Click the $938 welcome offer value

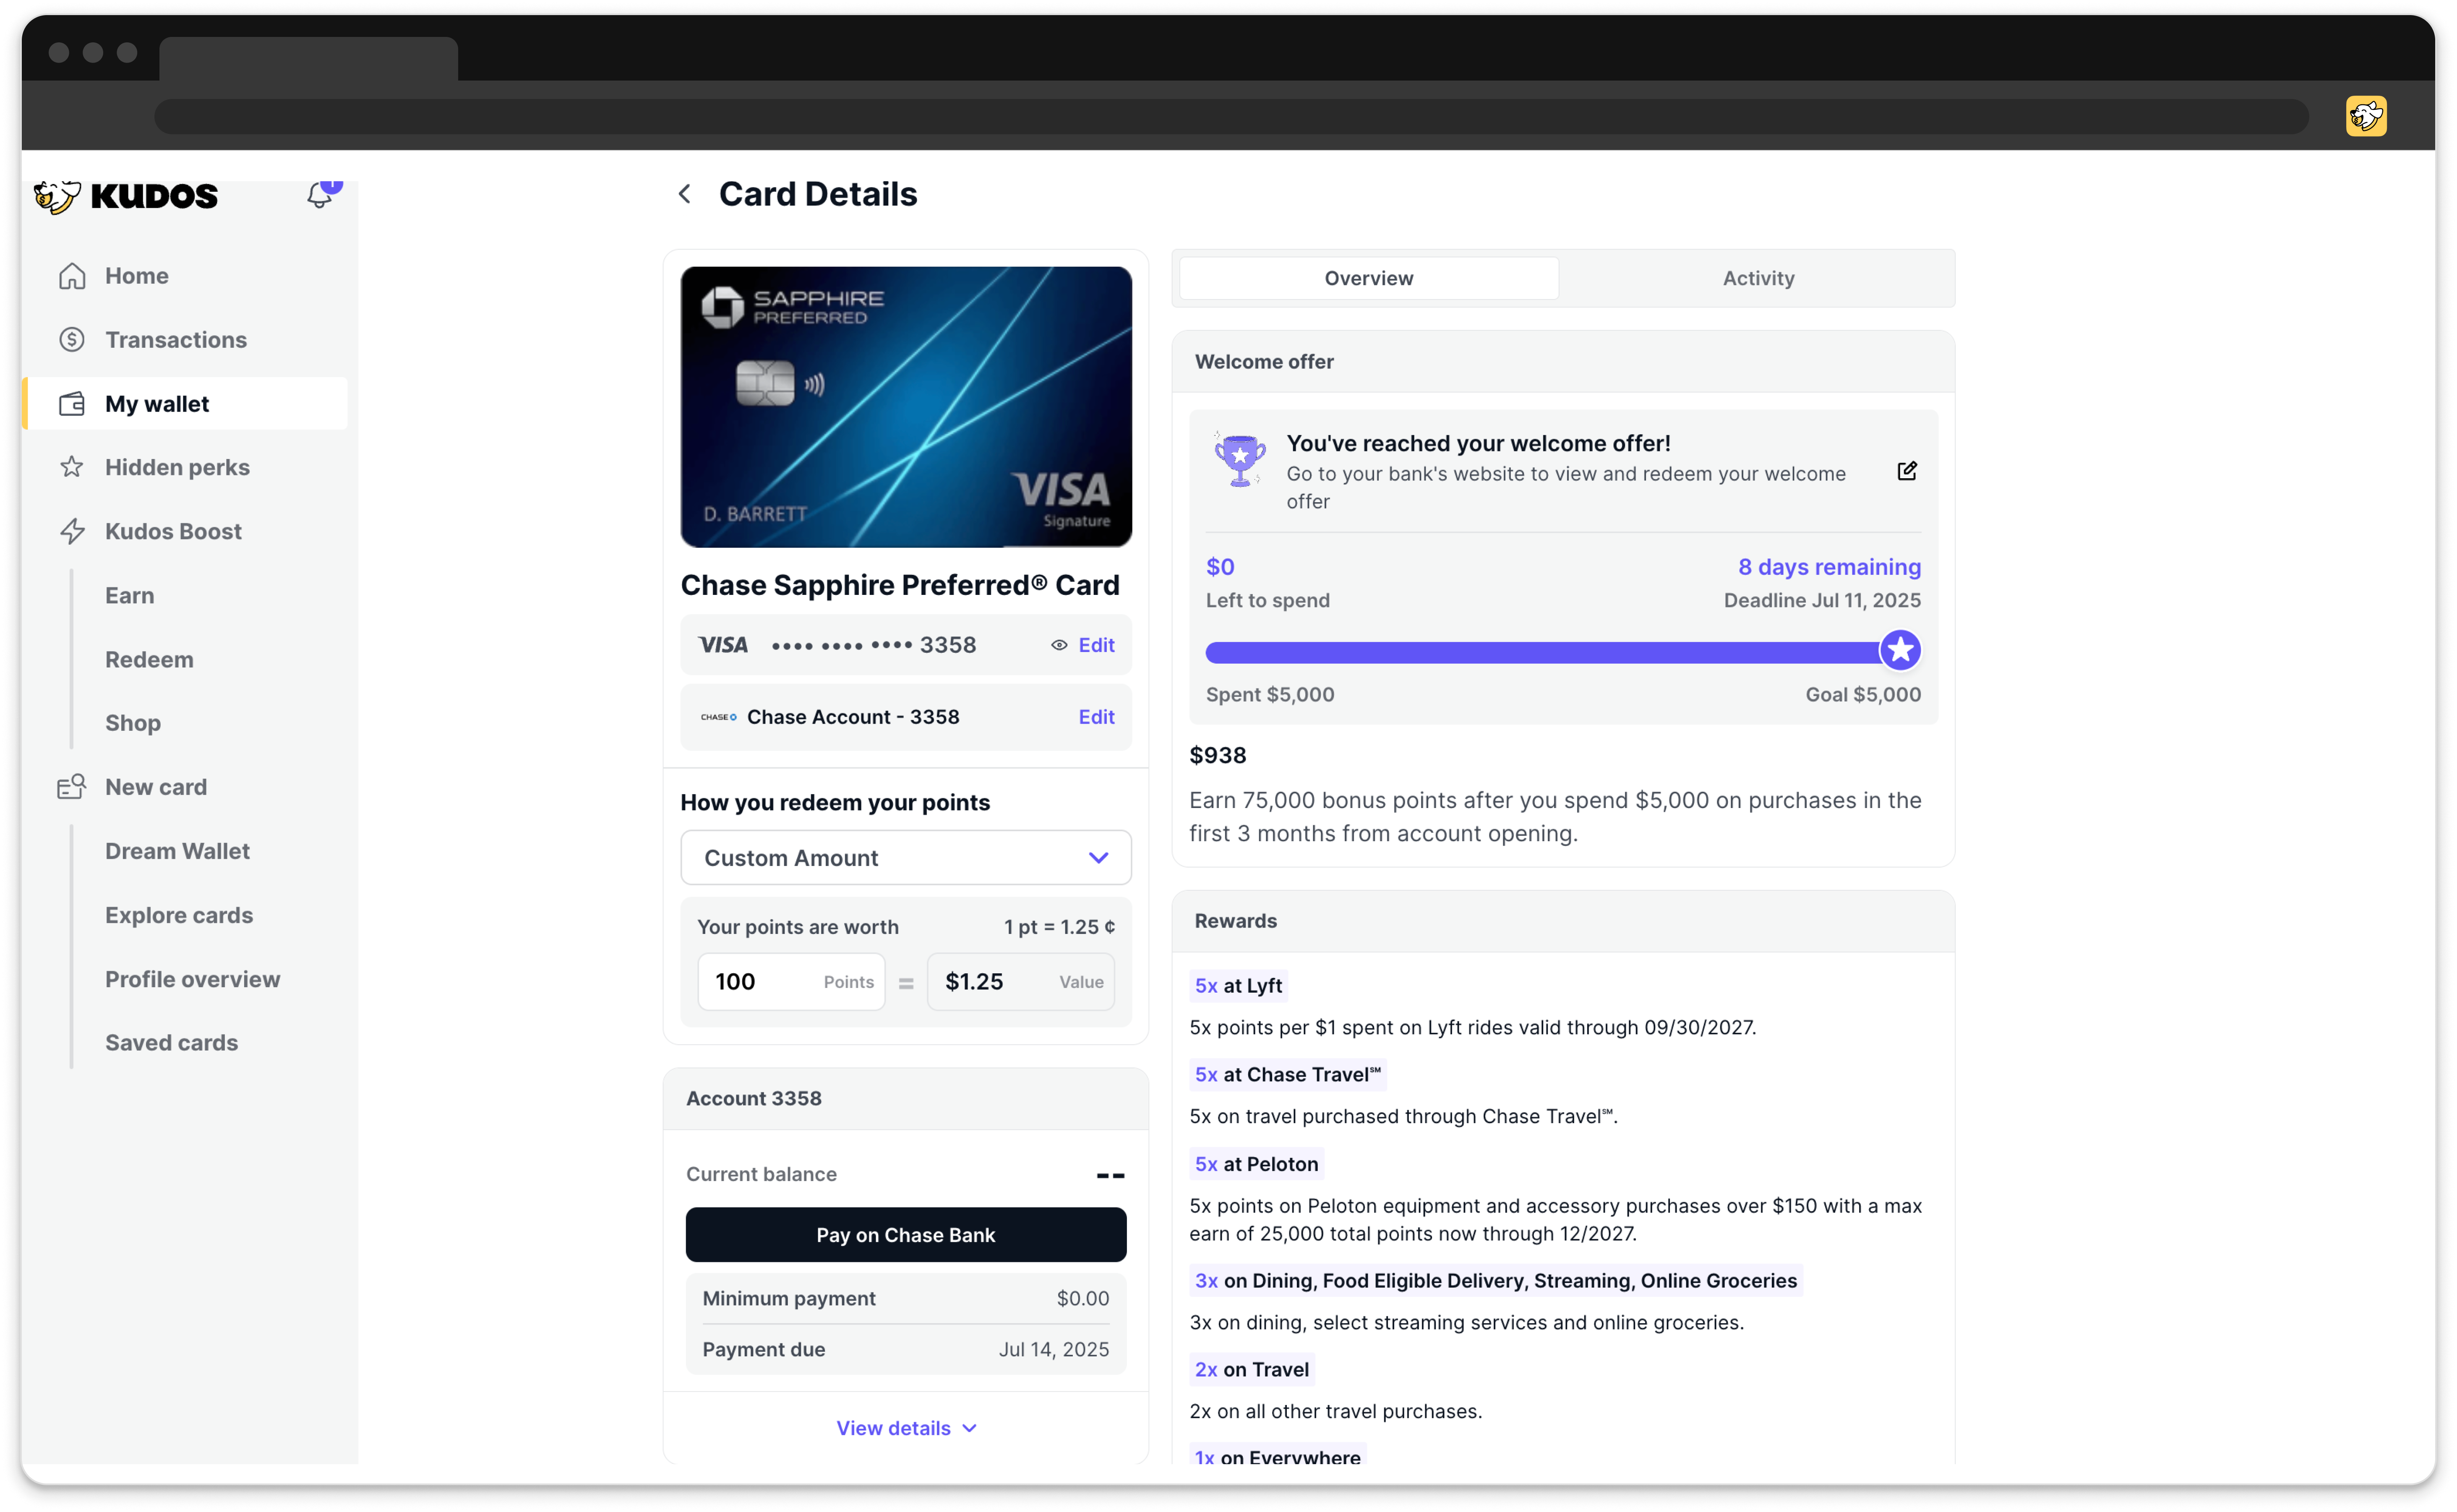[x=1218, y=755]
